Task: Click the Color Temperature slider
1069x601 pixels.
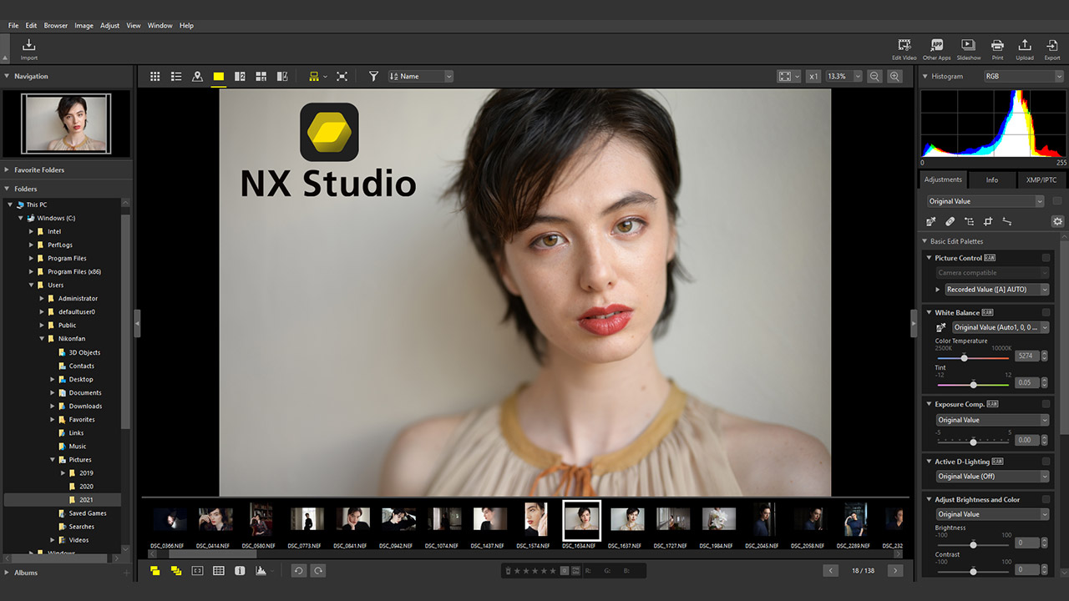Action: (x=965, y=358)
